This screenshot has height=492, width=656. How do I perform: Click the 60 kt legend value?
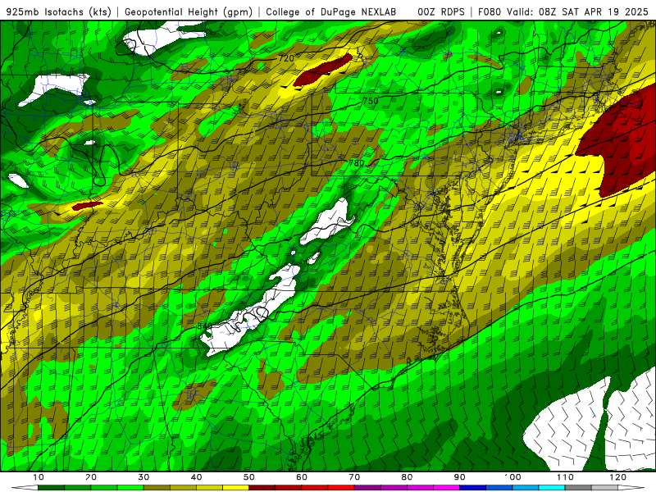(x=302, y=477)
